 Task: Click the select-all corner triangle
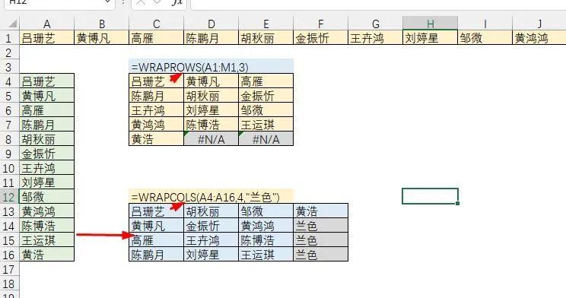(13, 24)
